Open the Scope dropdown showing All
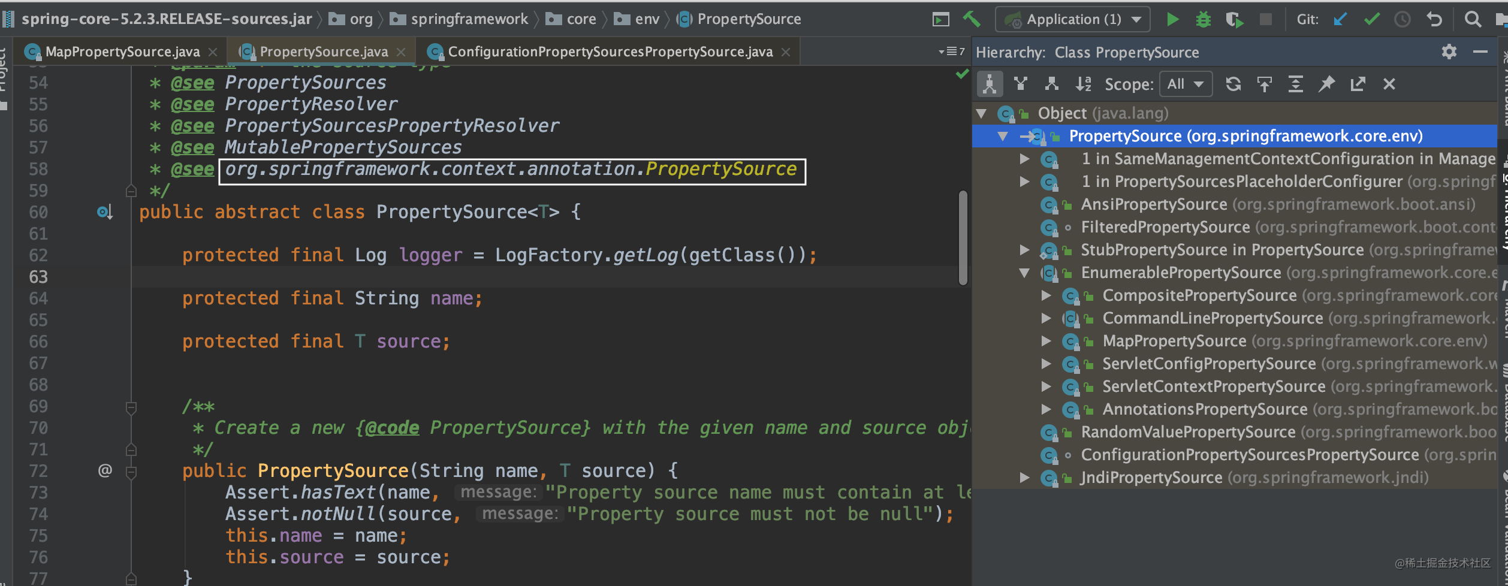The height and width of the screenshot is (586, 1508). pyautogui.click(x=1186, y=84)
